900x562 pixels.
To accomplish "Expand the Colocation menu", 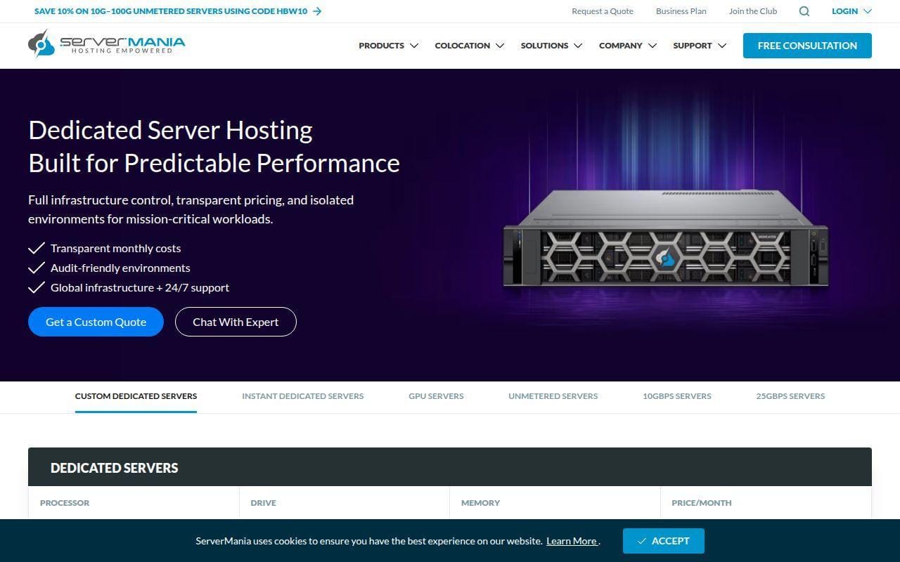I will click(470, 46).
